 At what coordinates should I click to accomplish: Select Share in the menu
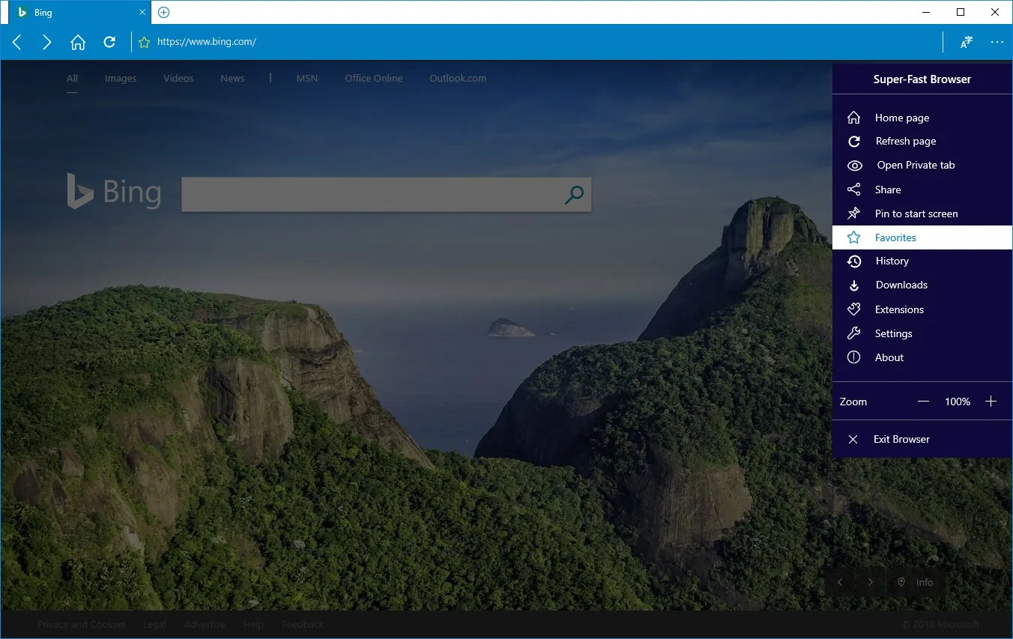coord(922,190)
